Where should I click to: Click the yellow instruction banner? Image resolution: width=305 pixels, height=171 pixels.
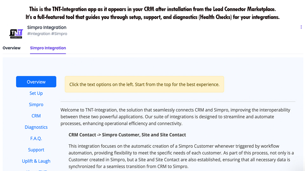click(x=144, y=84)
